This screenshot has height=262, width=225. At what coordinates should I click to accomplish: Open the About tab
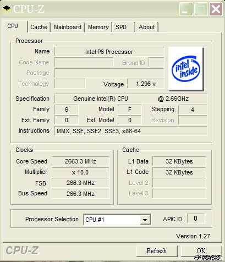click(147, 27)
